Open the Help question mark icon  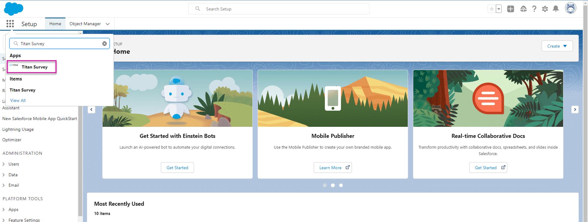[534, 9]
